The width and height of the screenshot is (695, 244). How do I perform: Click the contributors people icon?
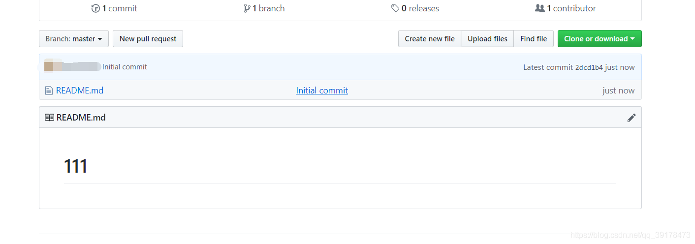click(x=540, y=8)
